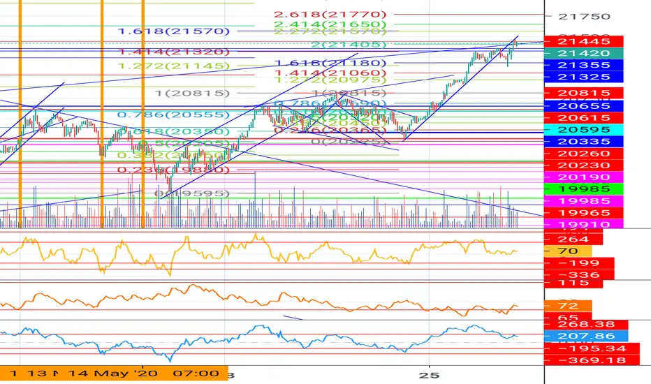The width and height of the screenshot is (651, 384).
Task: Select the red -369.18 level label
Action: (592, 360)
